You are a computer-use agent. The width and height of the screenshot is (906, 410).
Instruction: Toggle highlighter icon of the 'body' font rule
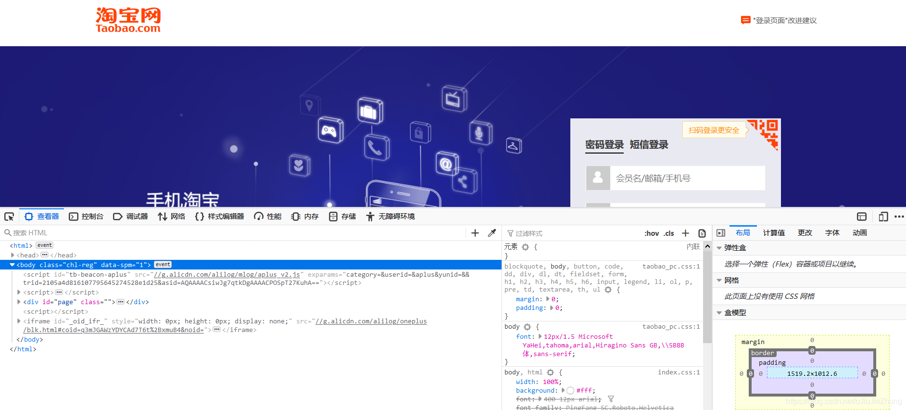(527, 327)
